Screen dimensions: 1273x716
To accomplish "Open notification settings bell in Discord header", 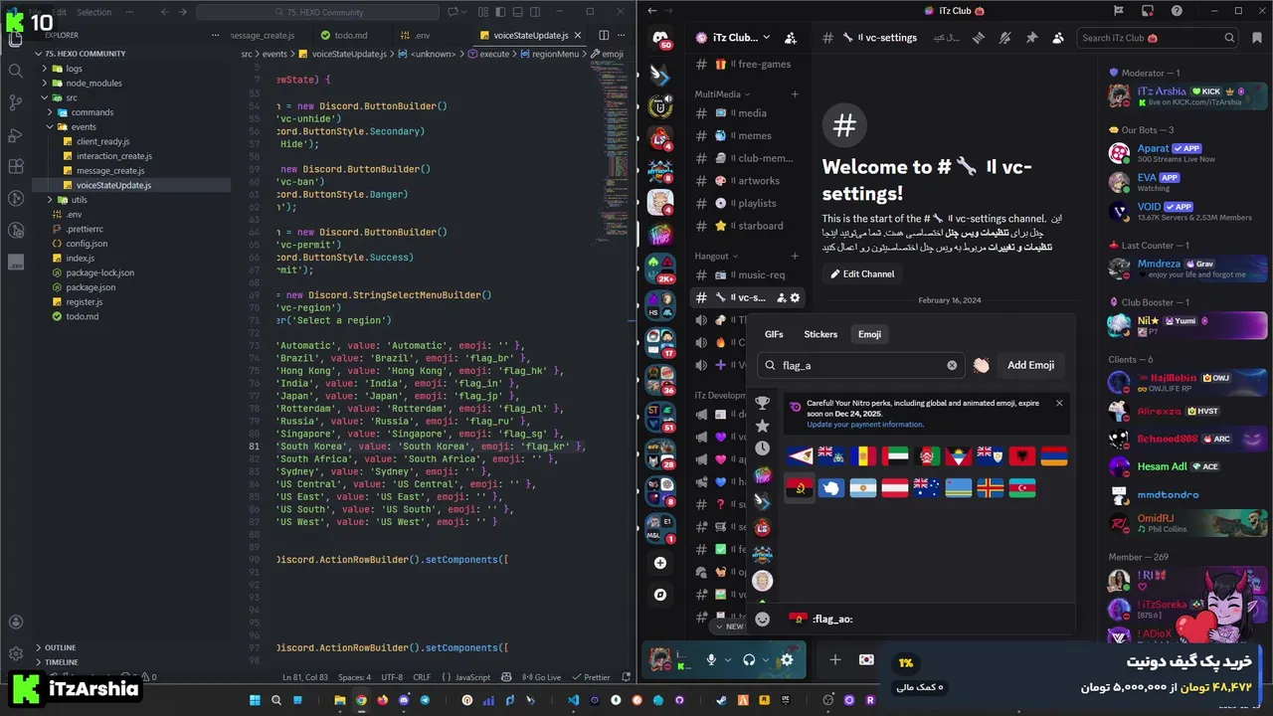I will [1005, 38].
